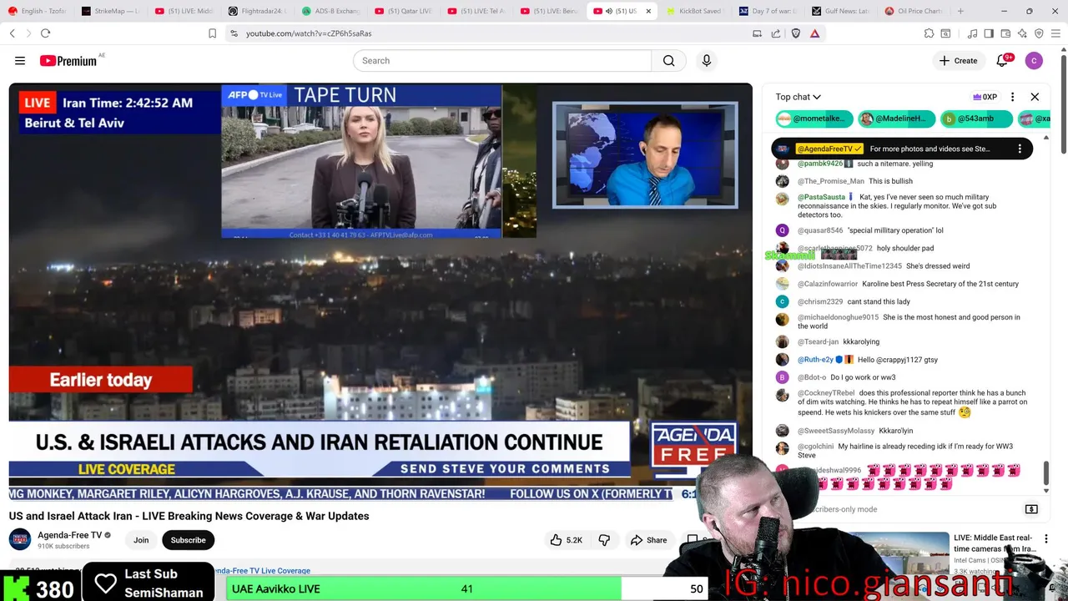Focus the YouTube search field
1068x601 pixels.
coord(502,61)
